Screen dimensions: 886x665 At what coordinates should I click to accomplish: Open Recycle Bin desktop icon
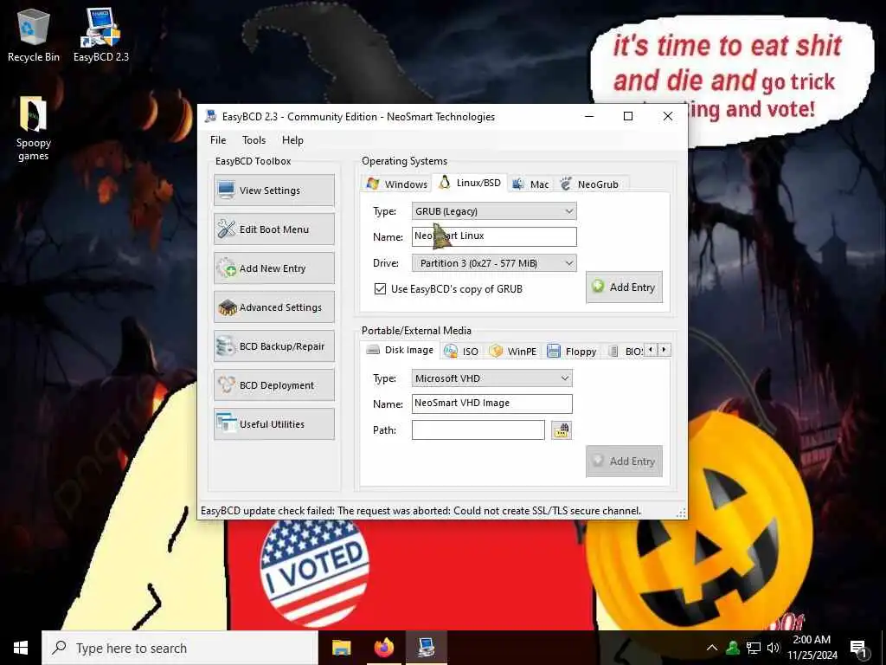34,36
